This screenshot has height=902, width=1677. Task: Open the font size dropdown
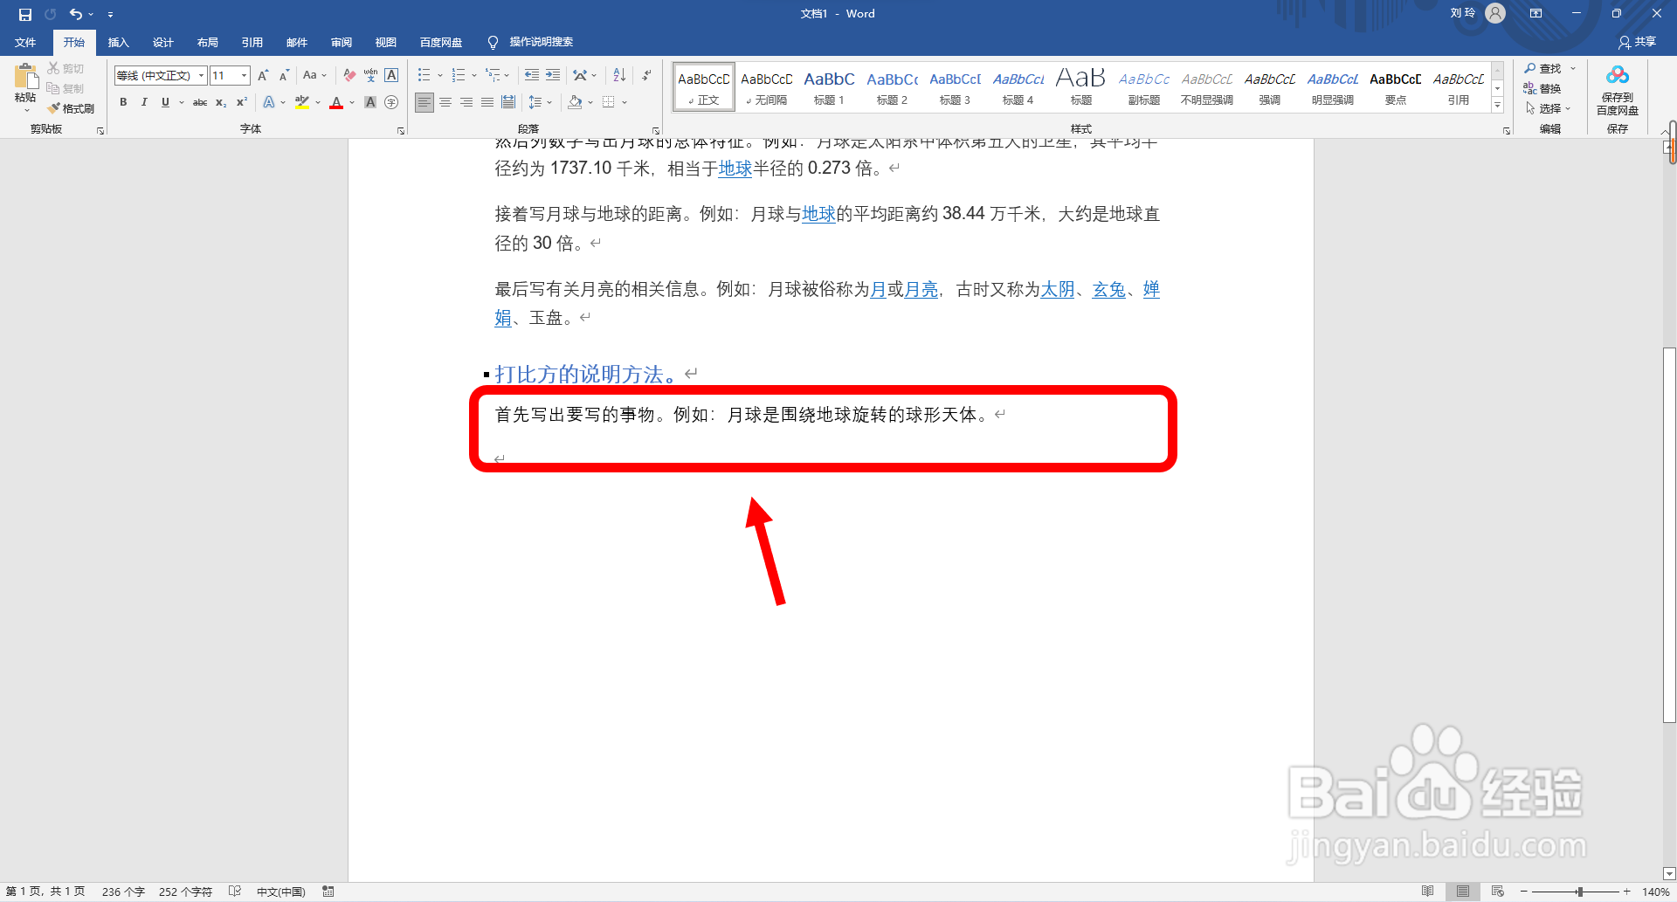[244, 75]
